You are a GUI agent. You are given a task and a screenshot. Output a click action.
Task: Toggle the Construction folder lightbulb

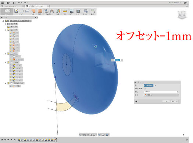pyautogui.click(x=8, y=83)
